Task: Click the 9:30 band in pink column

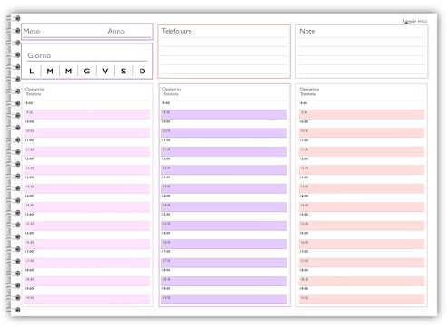Action: point(87,114)
